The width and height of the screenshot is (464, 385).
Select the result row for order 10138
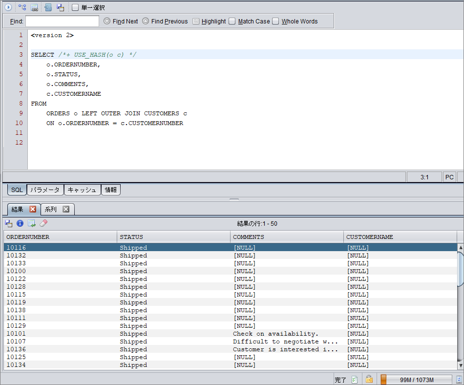230,310
